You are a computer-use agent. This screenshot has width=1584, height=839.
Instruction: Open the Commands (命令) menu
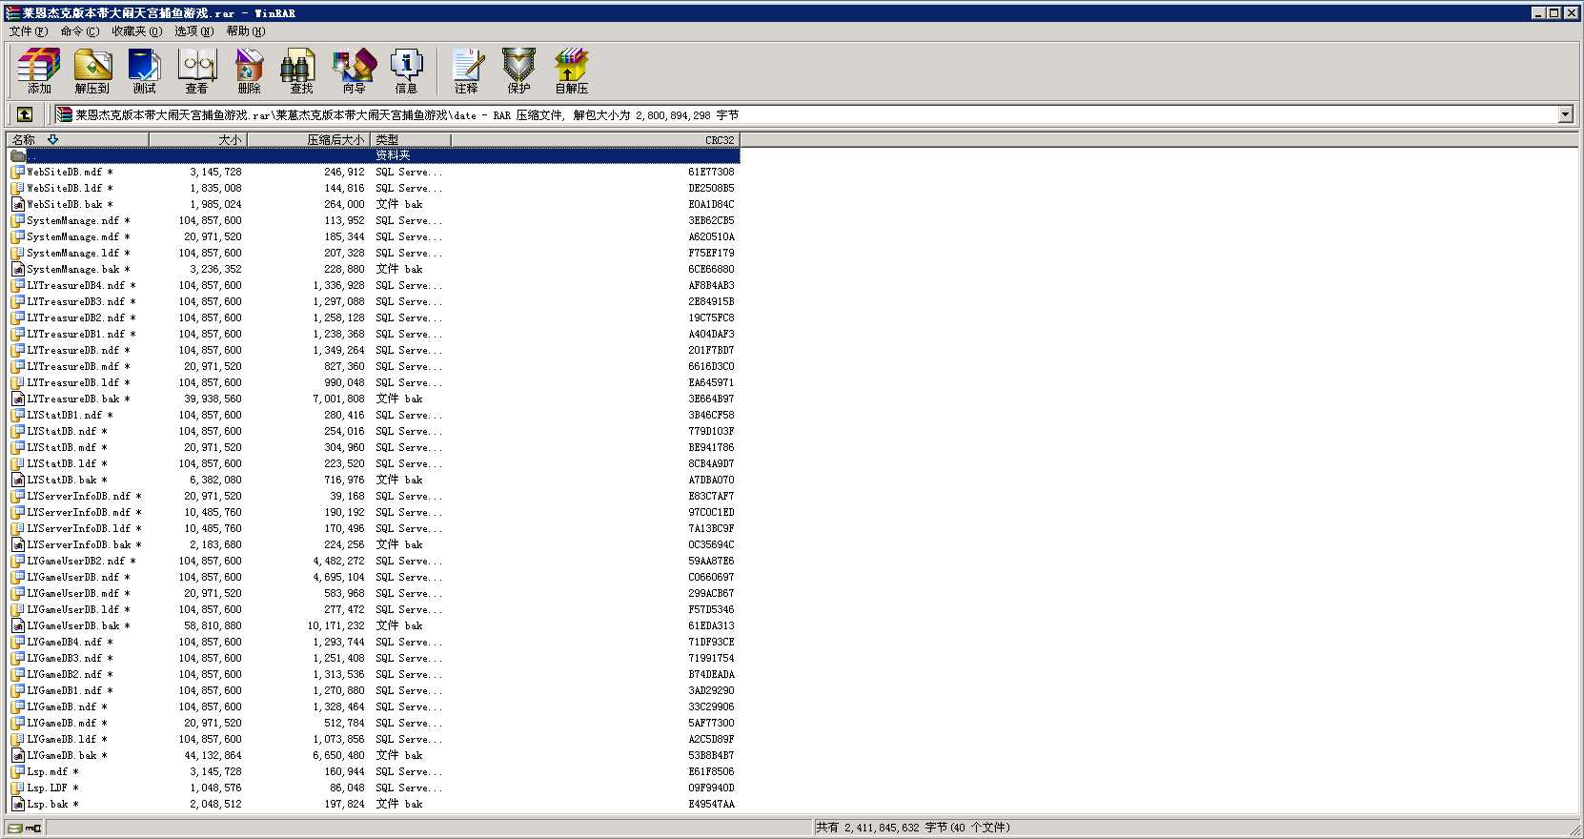tap(80, 31)
